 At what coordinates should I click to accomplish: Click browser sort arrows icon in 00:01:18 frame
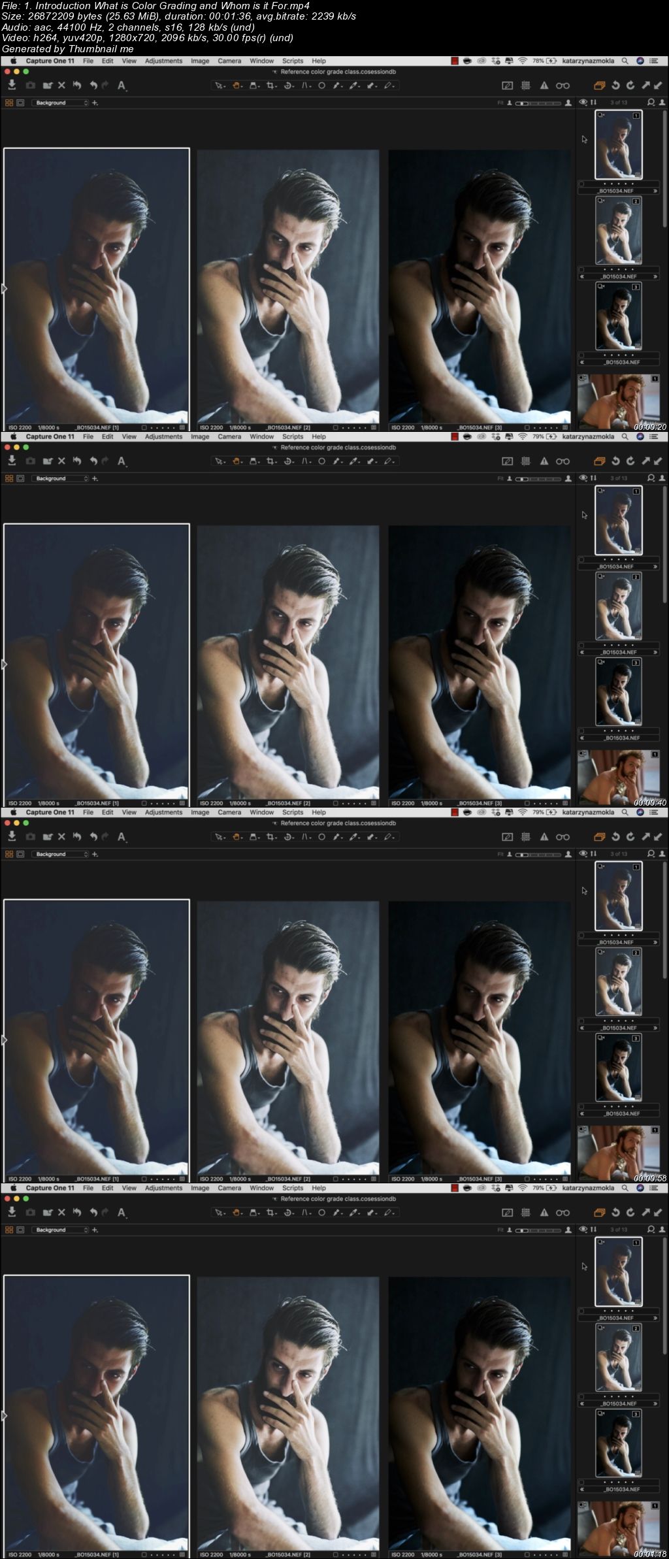coord(594,1230)
